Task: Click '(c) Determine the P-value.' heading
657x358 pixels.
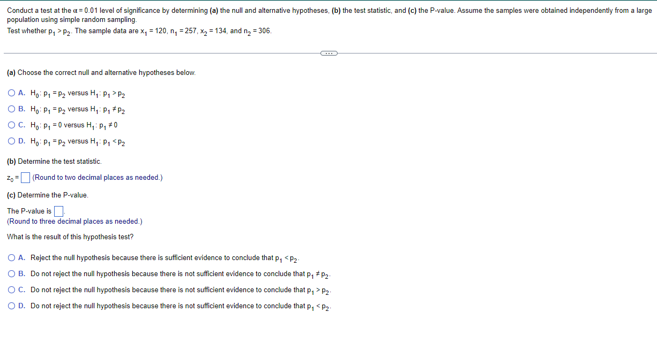Action: (x=48, y=195)
